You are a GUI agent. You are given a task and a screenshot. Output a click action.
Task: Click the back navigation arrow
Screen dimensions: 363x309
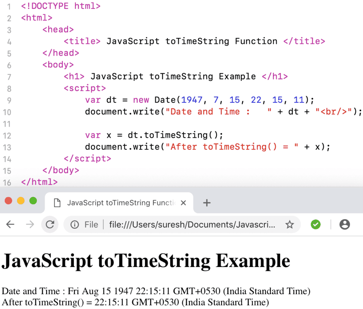tap(10, 224)
